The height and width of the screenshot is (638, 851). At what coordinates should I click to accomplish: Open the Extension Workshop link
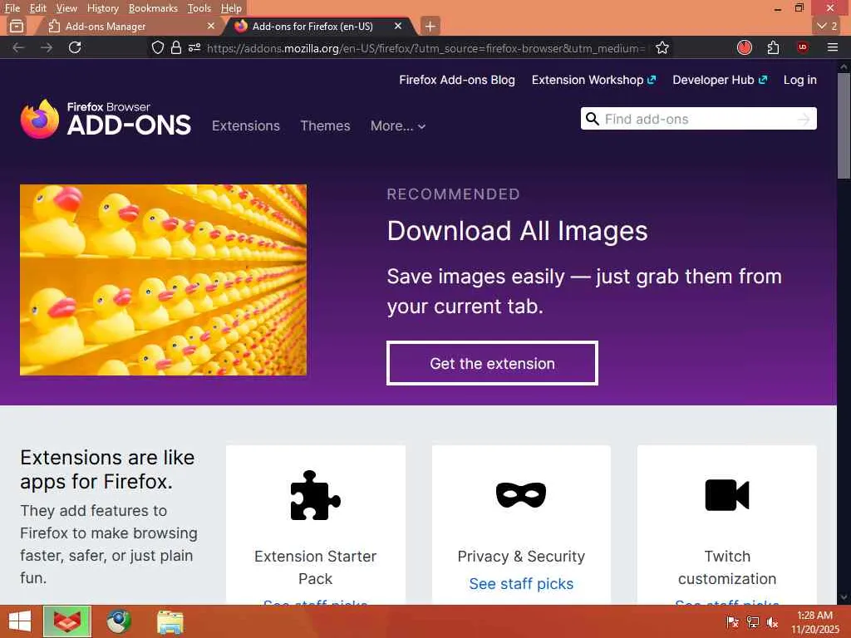coord(593,80)
